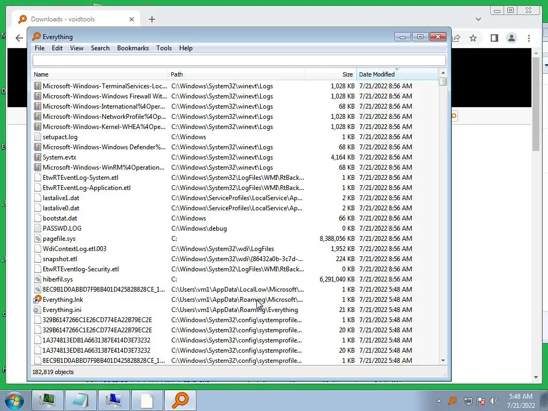Screen dimensions: 548x411
Task: Open a new browser tab
Action: 151,19
